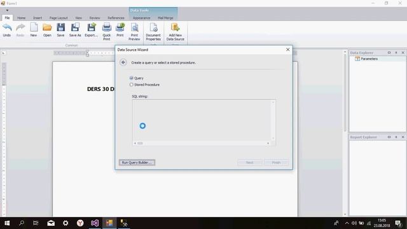This screenshot has width=407, height=229.
Task: Open Settings gear on taskbar
Action: 66,223
